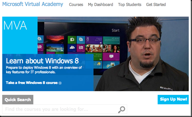The height and width of the screenshot is (117, 192).
Task: Click the MVA logo square
Action: pyautogui.click(x=20, y=35)
